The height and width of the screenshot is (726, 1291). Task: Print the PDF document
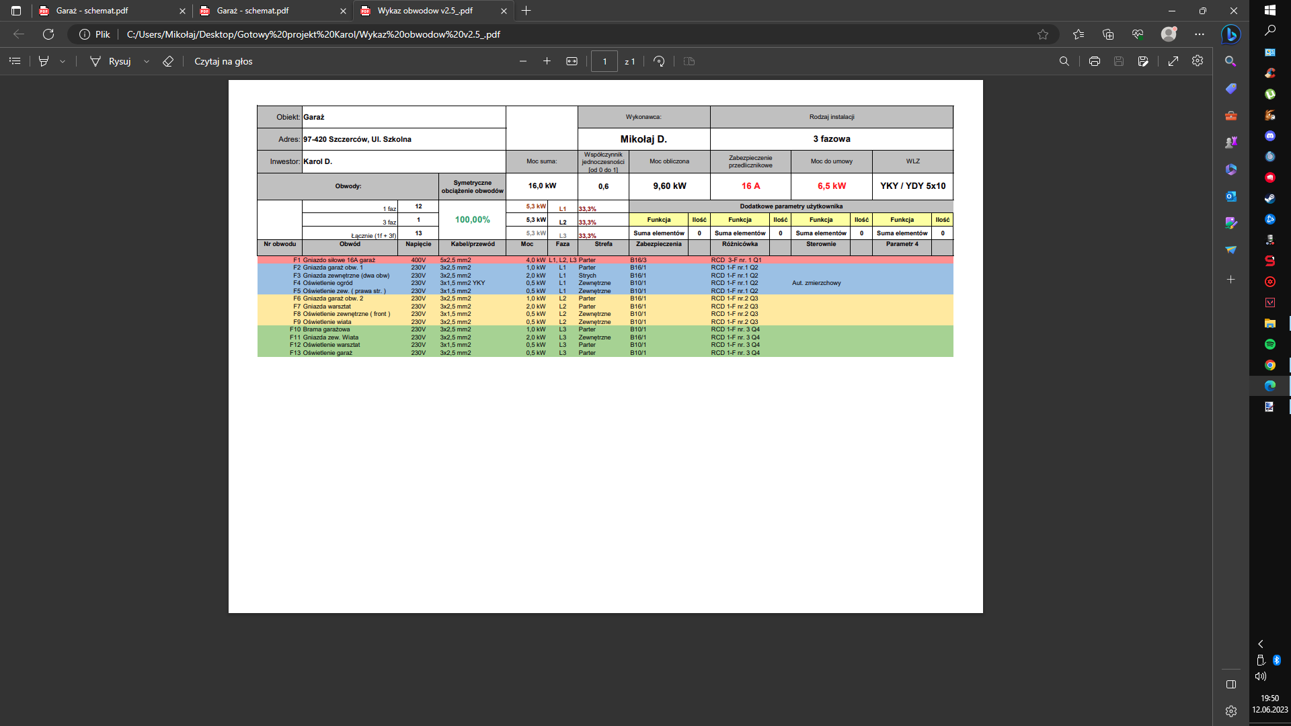point(1095,61)
